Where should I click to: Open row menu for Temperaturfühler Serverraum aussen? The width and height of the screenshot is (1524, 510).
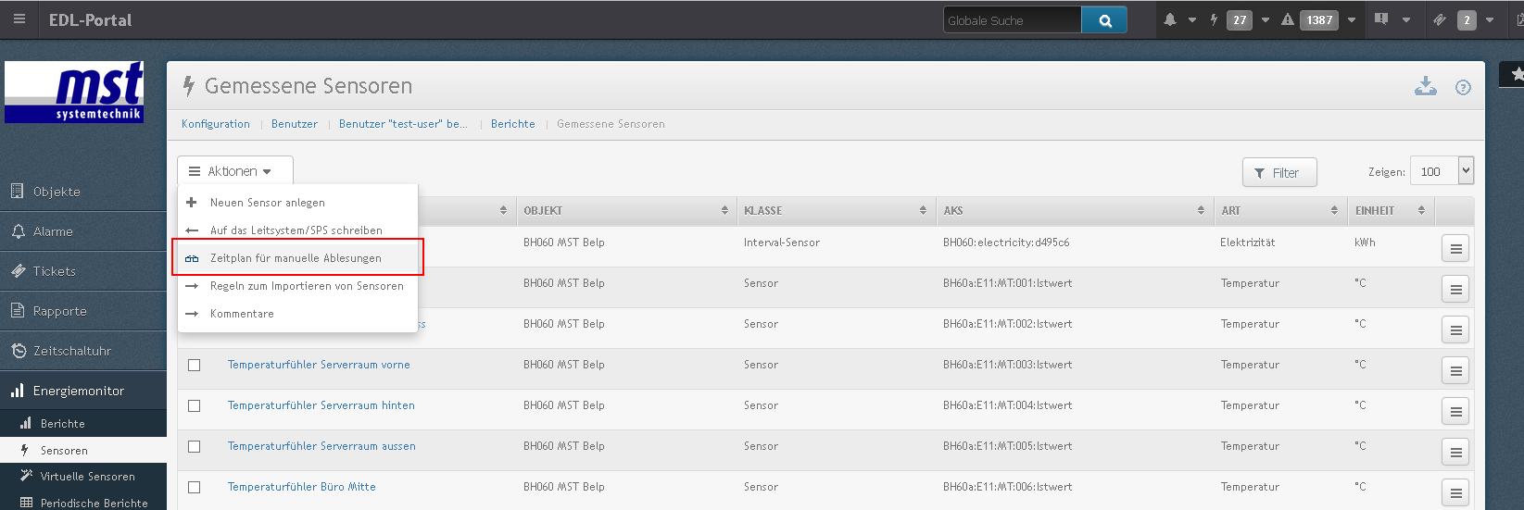click(x=1455, y=452)
